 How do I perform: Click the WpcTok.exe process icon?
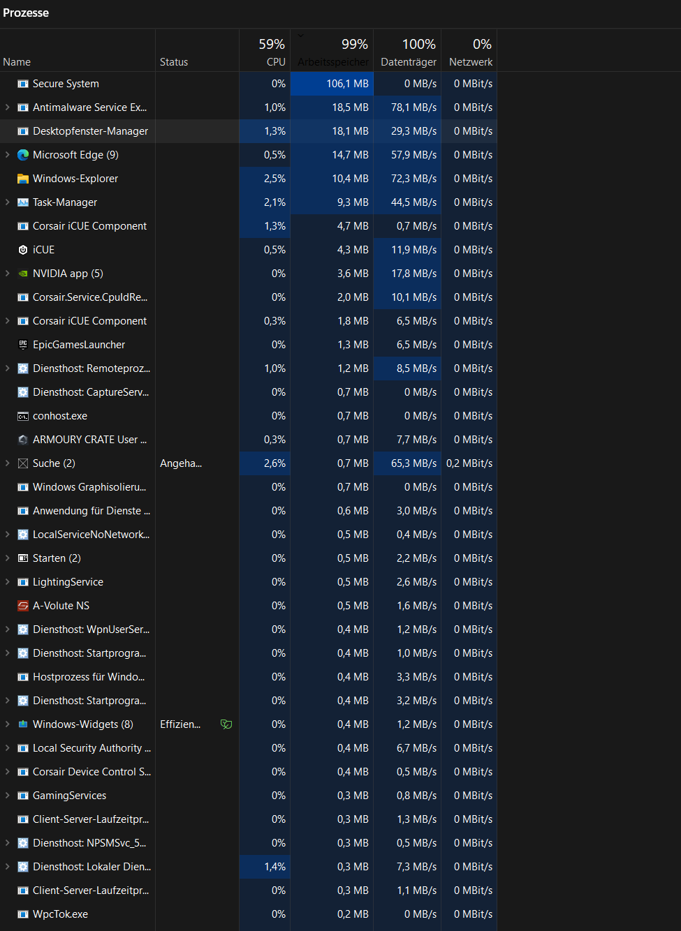coord(23,914)
